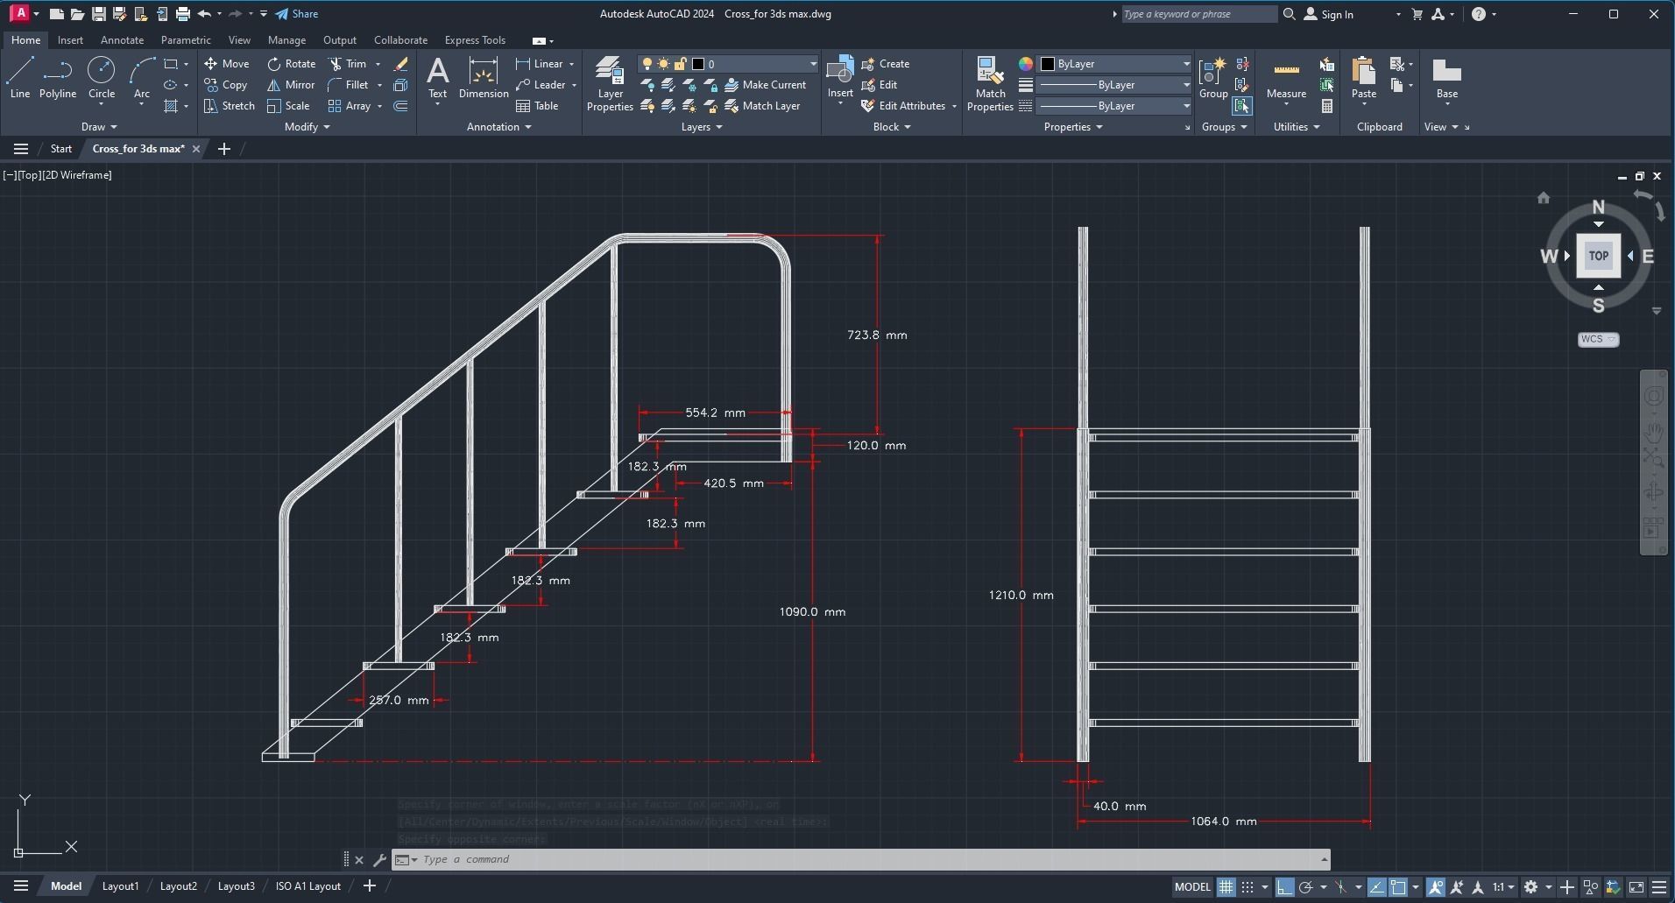The width and height of the screenshot is (1675, 903).
Task: Expand the Modify panel
Action: point(307,127)
